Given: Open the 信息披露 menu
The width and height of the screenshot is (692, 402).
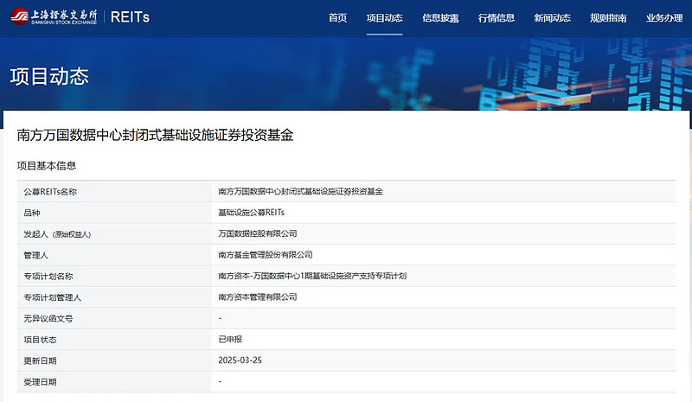Looking at the screenshot, I should [x=440, y=18].
